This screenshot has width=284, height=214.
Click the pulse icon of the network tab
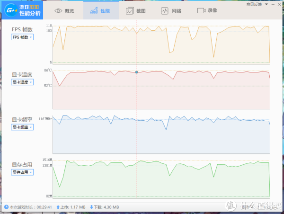[x=164, y=11]
